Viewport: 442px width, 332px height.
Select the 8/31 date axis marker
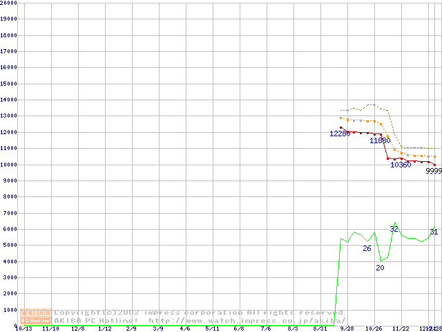pyautogui.click(x=320, y=329)
